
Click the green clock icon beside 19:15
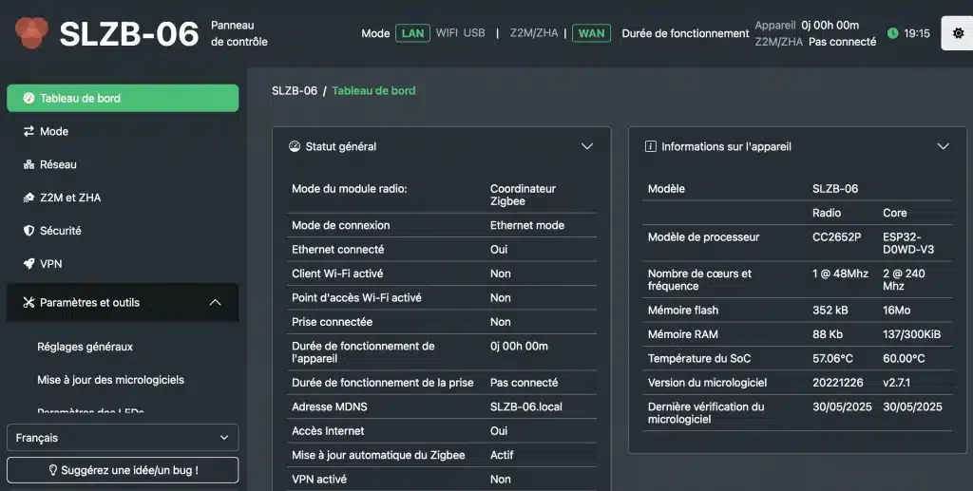(892, 33)
